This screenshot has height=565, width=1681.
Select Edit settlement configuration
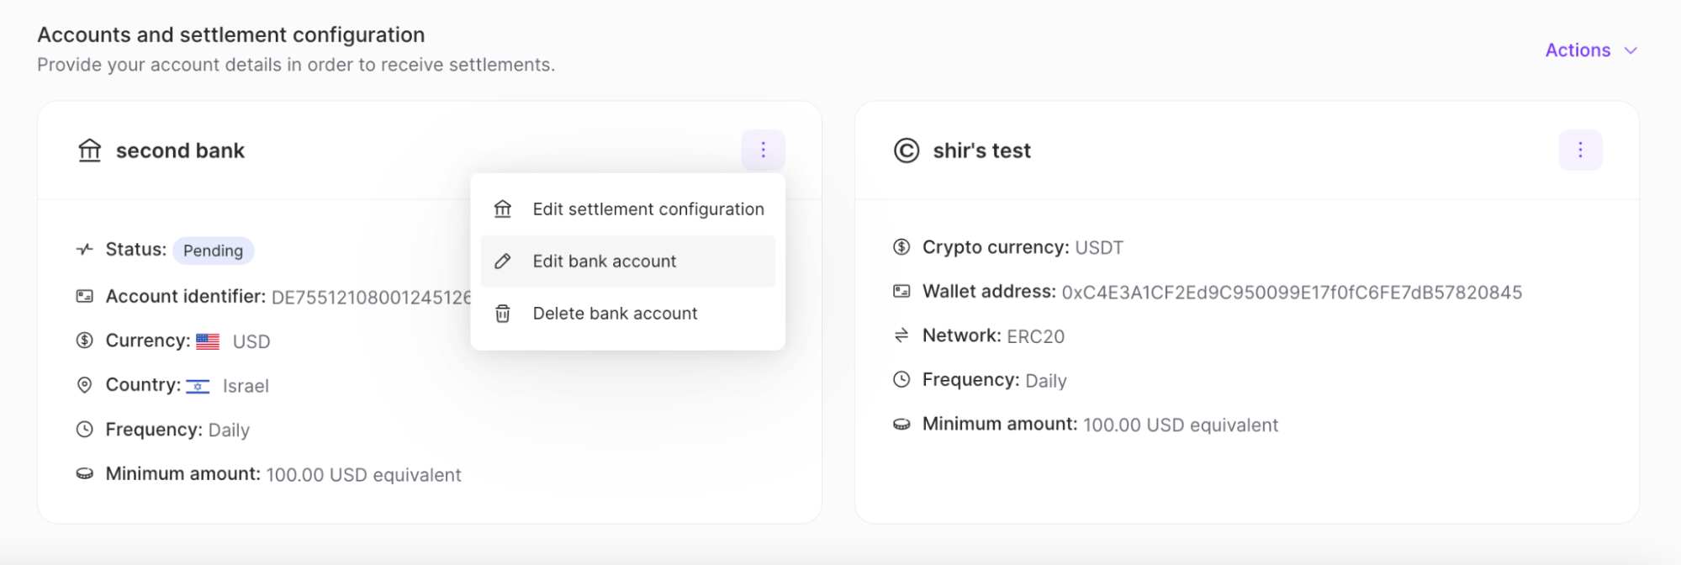648,209
